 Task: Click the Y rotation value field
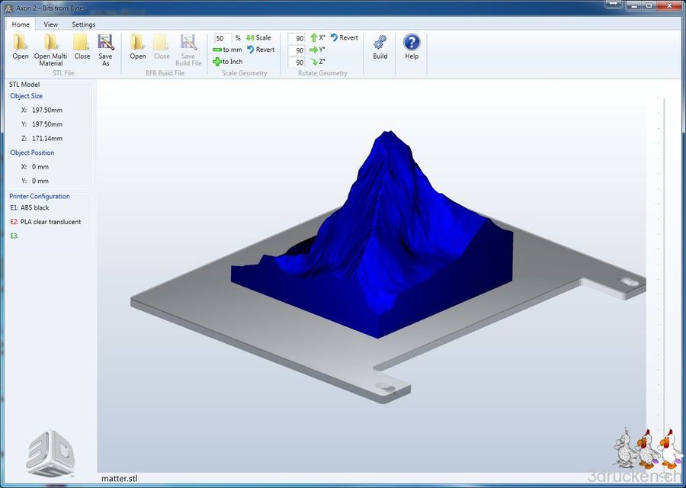297,50
